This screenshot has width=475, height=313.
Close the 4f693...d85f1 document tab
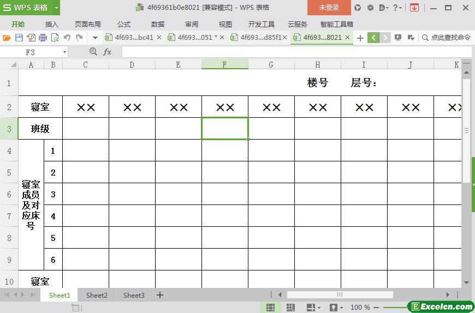(285, 38)
